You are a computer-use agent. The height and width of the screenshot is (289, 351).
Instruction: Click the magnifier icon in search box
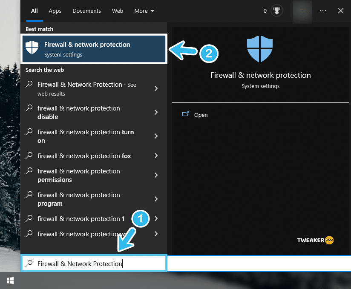(29, 263)
